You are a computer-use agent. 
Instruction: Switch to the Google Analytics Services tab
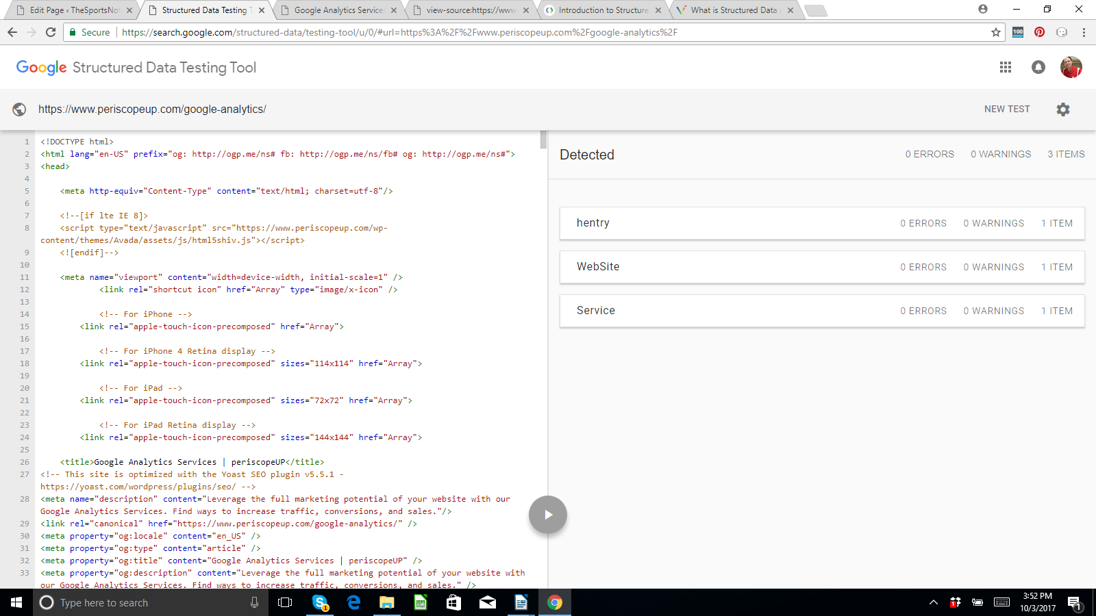tap(338, 10)
